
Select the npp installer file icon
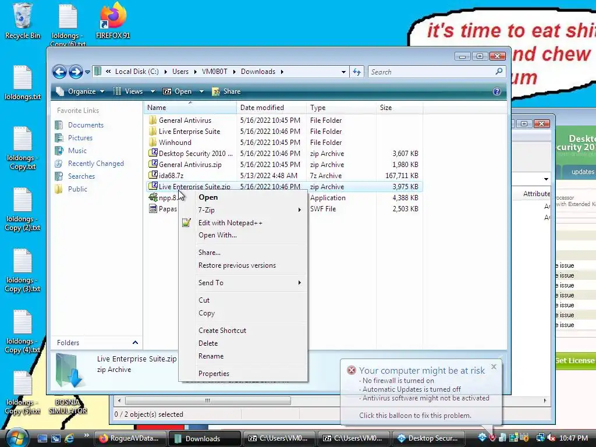point(153,197)
